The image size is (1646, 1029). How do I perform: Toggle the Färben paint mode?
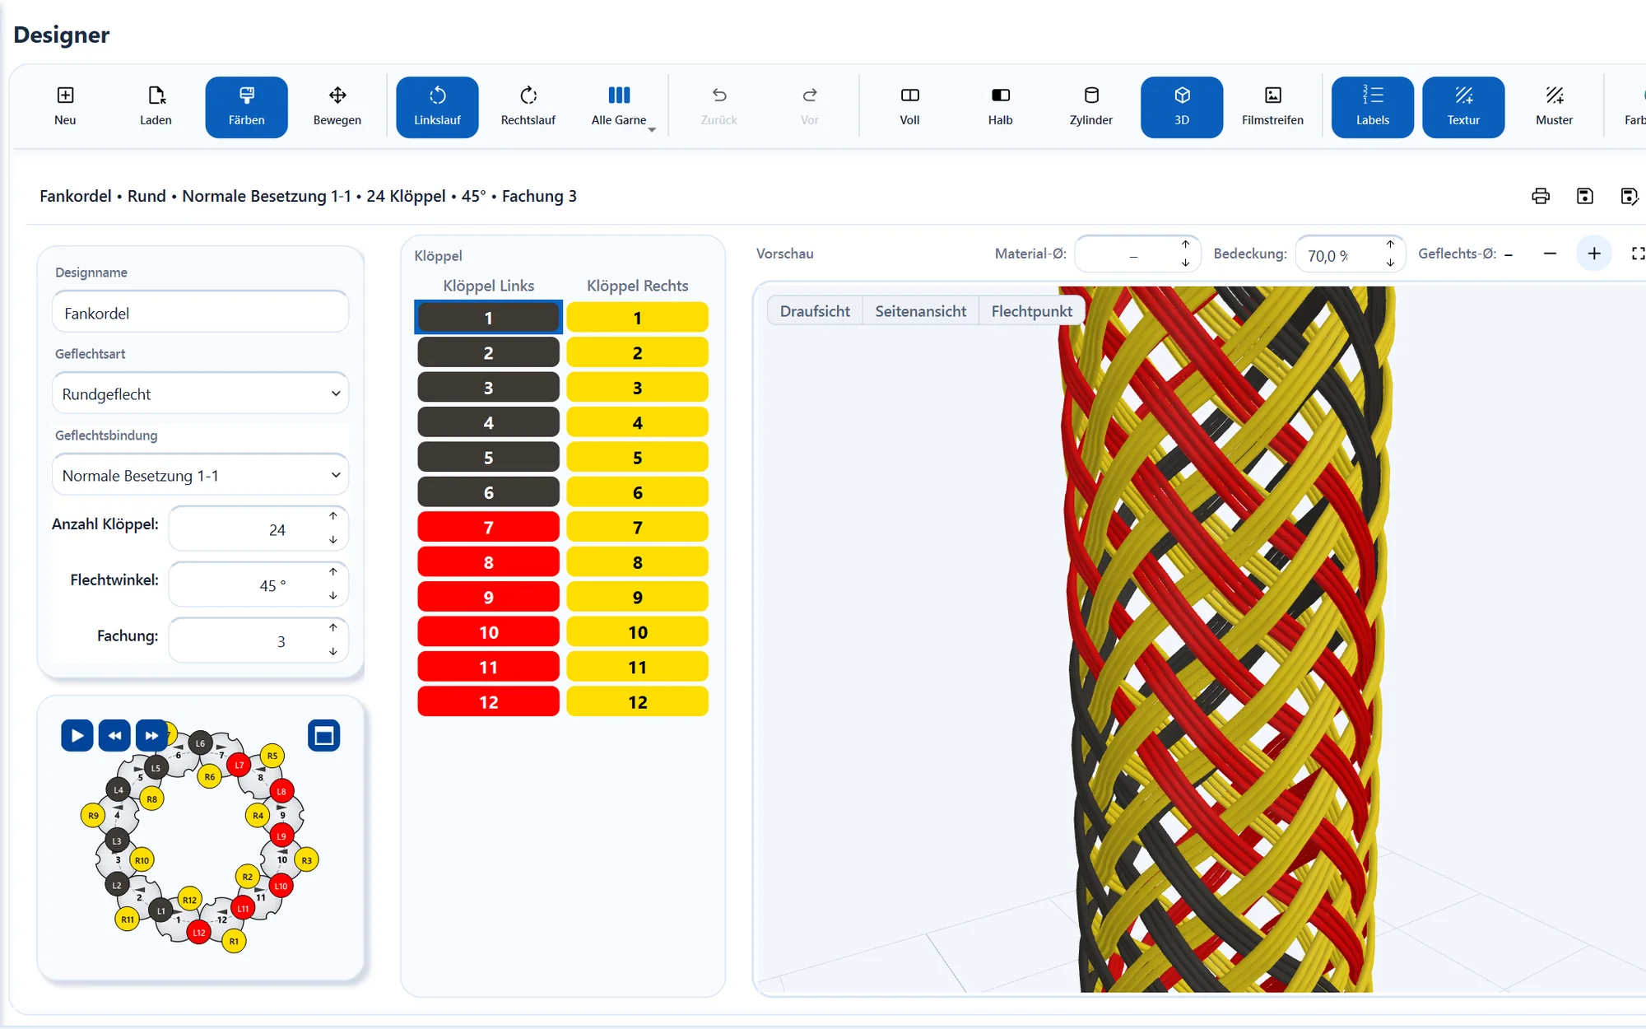click(x=246, y=107)
